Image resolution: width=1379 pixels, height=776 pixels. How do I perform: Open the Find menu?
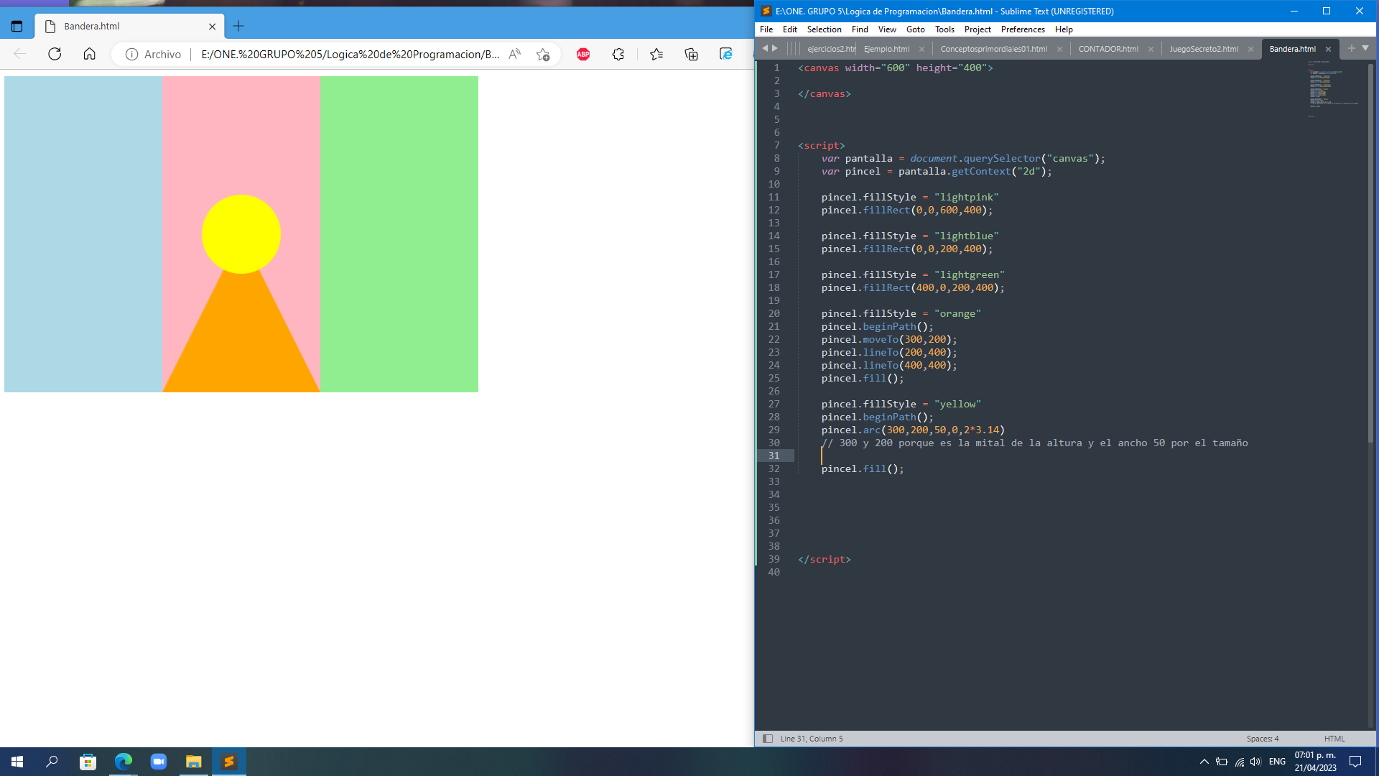[x=860, y=29]
